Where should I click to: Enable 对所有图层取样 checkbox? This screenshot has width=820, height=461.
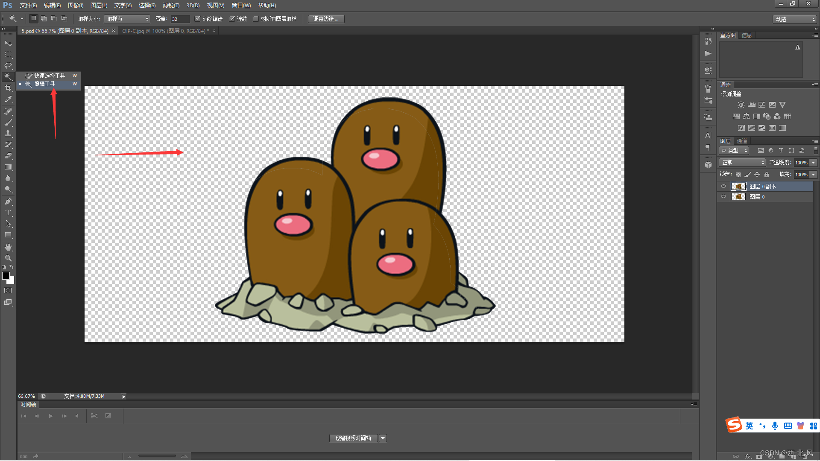click(256, 19)
